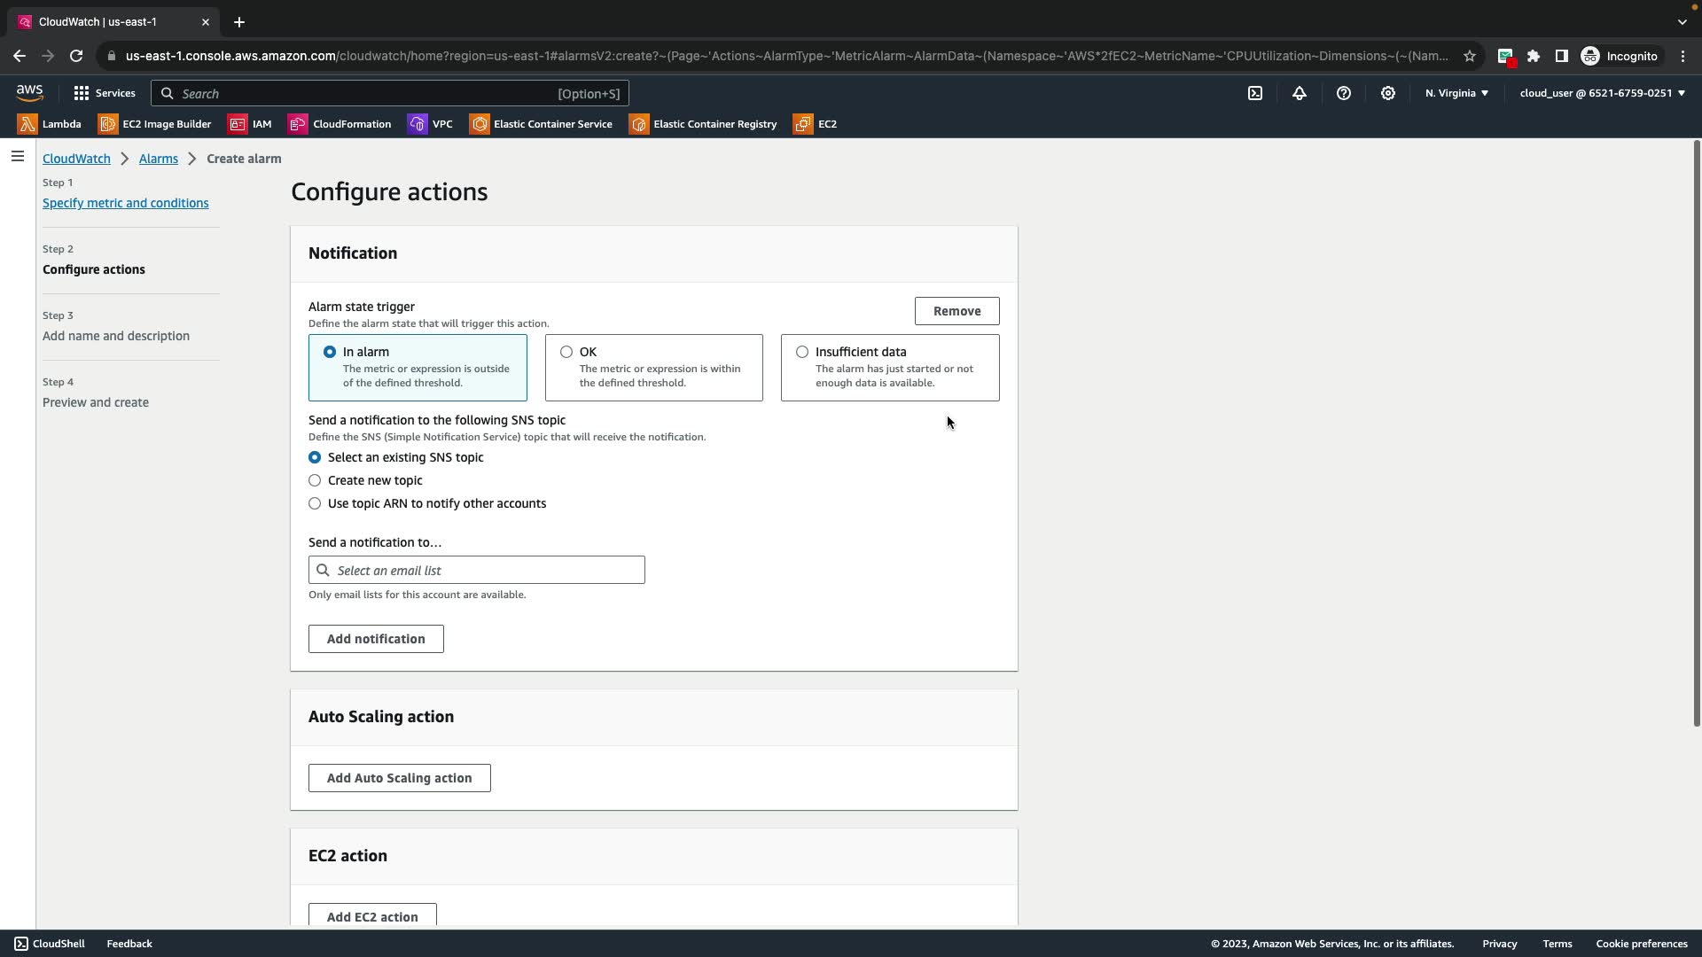1702x957 pixels.
Task: Open the help question mark icon
Action: (x=1344, y=93)
